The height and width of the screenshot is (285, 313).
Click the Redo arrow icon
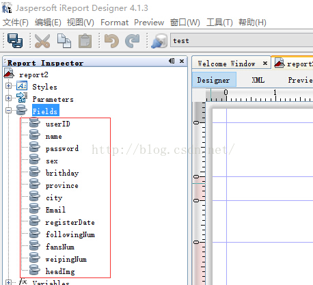(133, 41)
